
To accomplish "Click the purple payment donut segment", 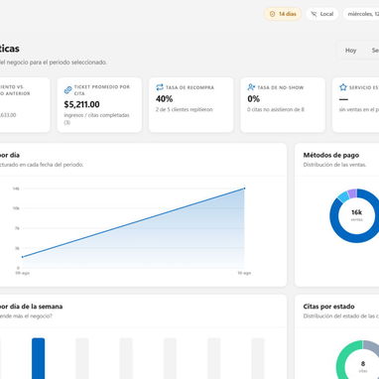I will pos(352,193).
